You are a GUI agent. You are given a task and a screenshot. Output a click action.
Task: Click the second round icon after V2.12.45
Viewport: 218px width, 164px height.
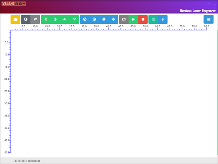coord(20,4)
